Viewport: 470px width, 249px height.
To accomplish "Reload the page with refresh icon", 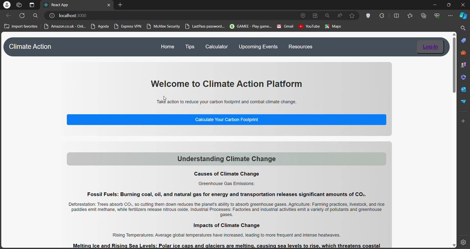I will click(22, 16).
